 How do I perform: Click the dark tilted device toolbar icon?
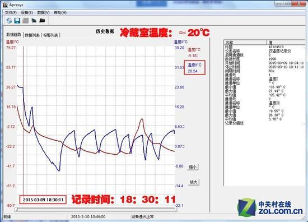point(34,20)
